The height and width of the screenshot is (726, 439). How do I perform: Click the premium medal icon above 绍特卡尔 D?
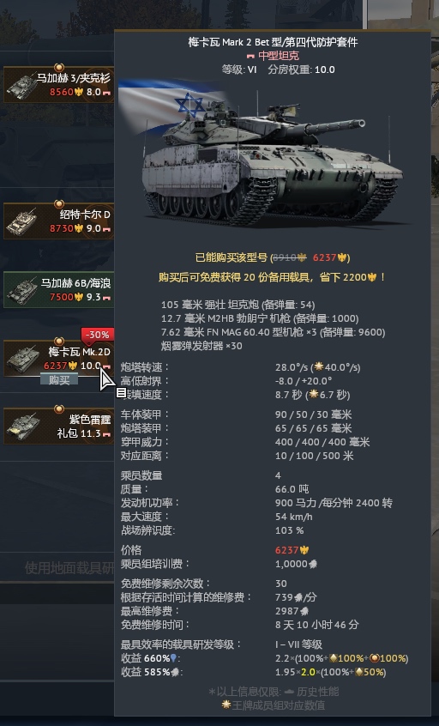(59, 203)
